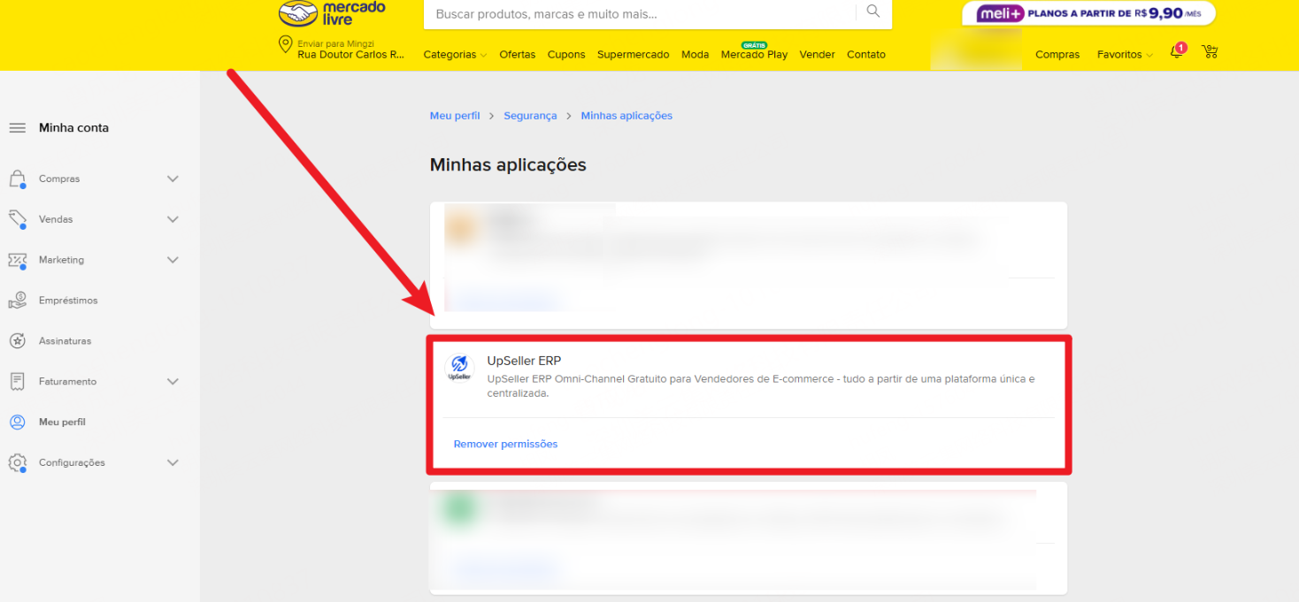1299x602 pixels.
Task: Click the Minha conta sidebar heading
Action: coord(73,128)
